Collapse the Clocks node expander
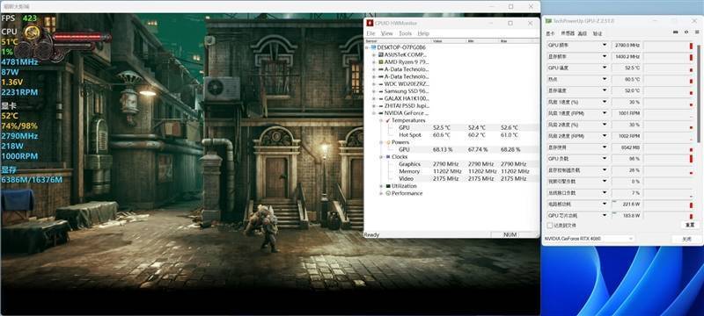This screenshot has height=316, width=704. pos(382,157)
